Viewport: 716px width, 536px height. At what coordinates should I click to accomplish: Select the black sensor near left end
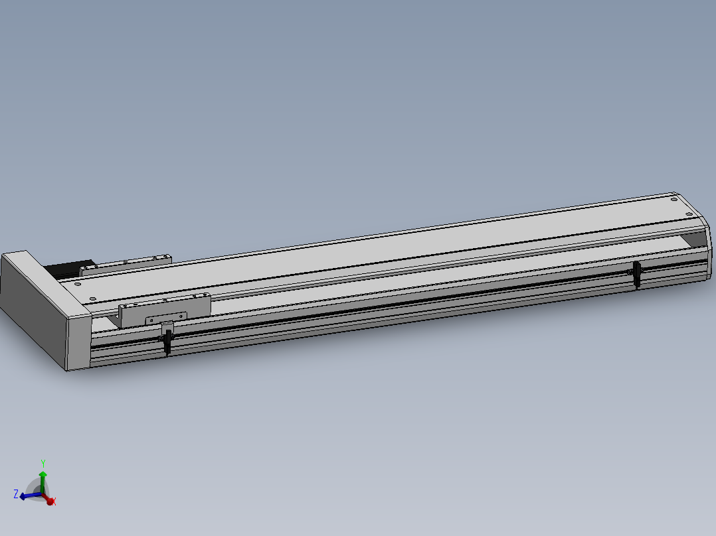pyautogui.click(x=167, y=343)
